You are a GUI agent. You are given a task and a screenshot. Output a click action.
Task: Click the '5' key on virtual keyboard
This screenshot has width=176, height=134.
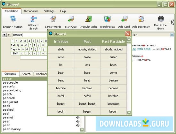[x=33, y=41]
